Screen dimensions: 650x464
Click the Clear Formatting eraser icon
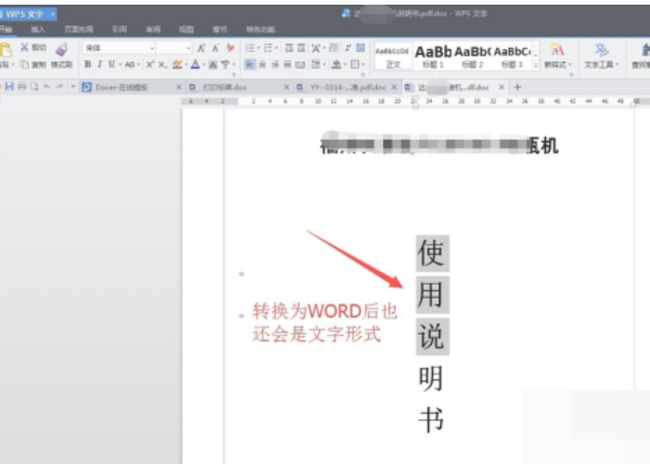coord(230,48)
